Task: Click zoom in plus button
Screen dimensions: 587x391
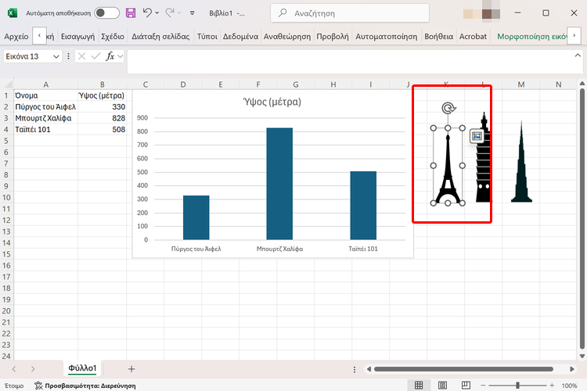Action: pyautogui.click(x=552, y=386)
